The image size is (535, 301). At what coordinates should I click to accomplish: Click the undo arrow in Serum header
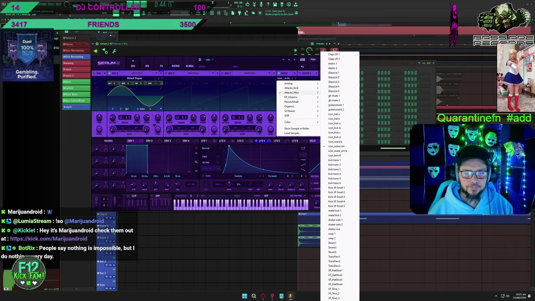point(302,66)
